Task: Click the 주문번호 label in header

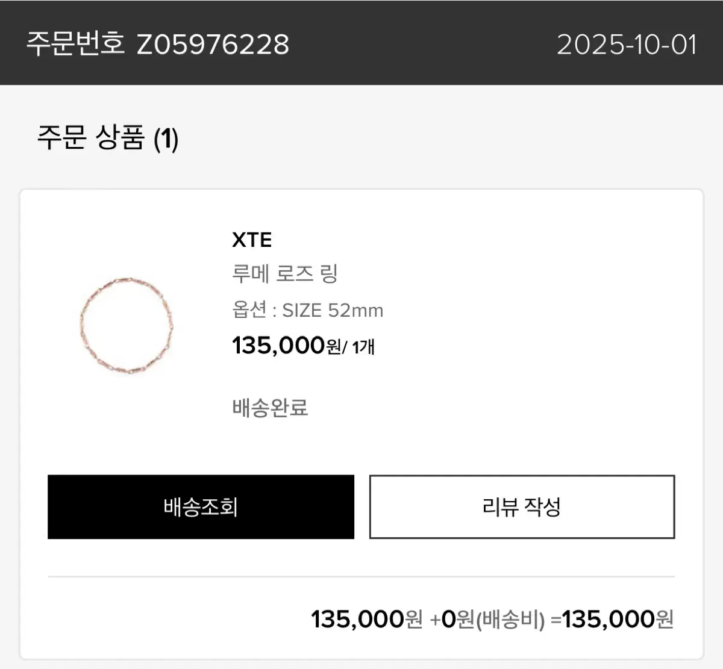Action: [x=75, y=43]
